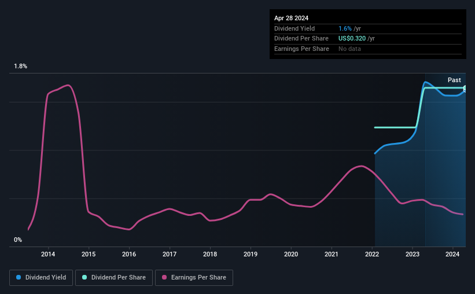Screen dimensions: 475x294
Task: Toggle the Dividend Yield legend button
Action: 41,278
